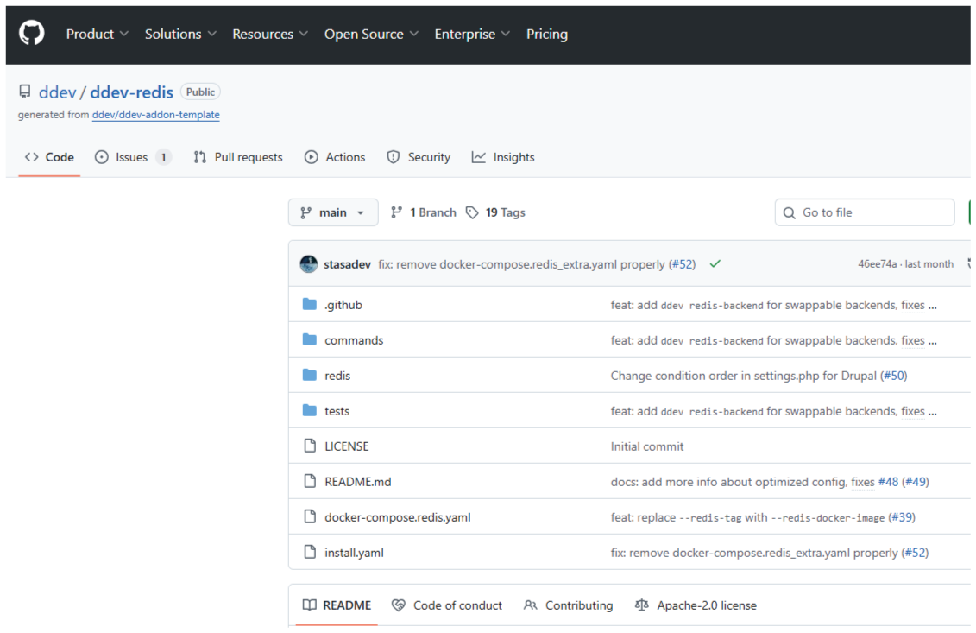
Task: Click the Issues count badge
Action: (164, 158)
